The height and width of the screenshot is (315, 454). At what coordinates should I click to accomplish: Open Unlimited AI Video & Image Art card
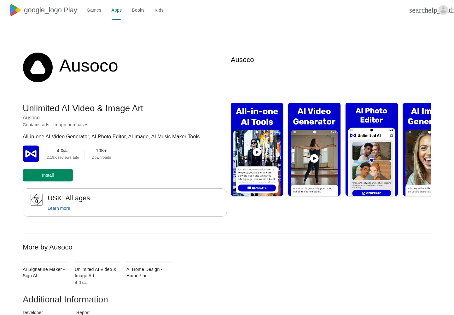[97, 273]
